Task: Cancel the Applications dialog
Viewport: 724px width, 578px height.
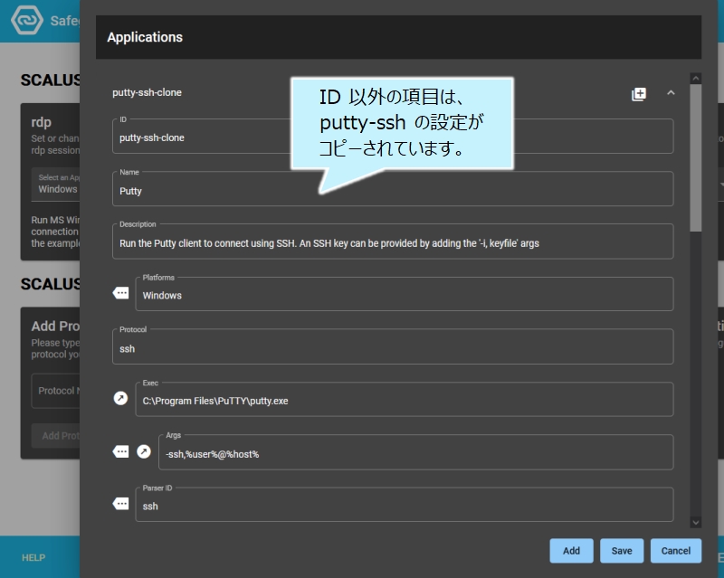Action: (x=675, y=551)
